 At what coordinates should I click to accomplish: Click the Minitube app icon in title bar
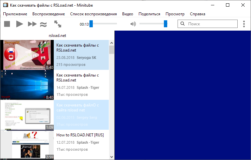click(x=6, y=5)
